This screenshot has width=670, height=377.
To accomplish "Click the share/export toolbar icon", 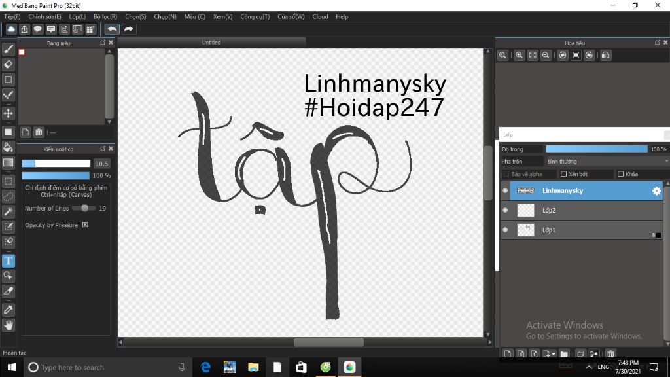I will pos(24,29).
